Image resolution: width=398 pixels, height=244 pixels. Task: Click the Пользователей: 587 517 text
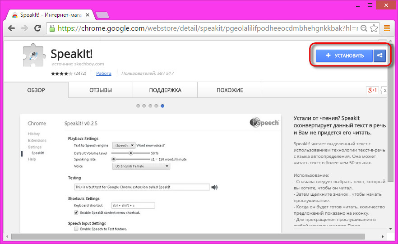click(148, 74)
